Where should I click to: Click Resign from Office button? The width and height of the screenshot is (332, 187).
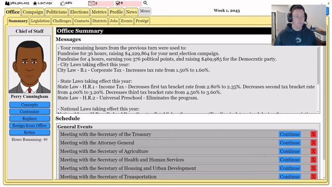pyautogui.click(x=30, y=126)
